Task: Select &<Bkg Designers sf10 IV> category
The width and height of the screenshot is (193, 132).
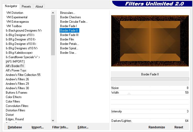Action: click(22, 48)
